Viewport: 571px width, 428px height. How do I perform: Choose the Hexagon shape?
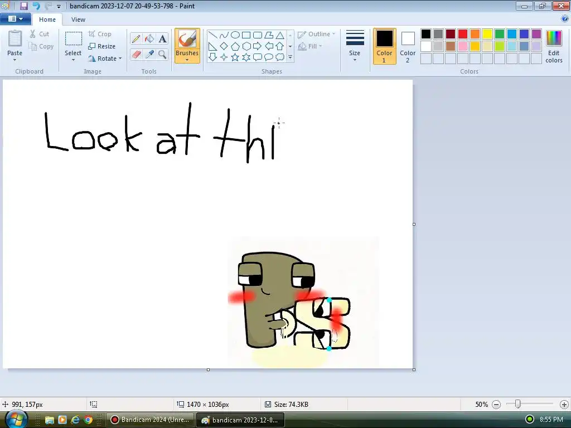coord(246,46)
